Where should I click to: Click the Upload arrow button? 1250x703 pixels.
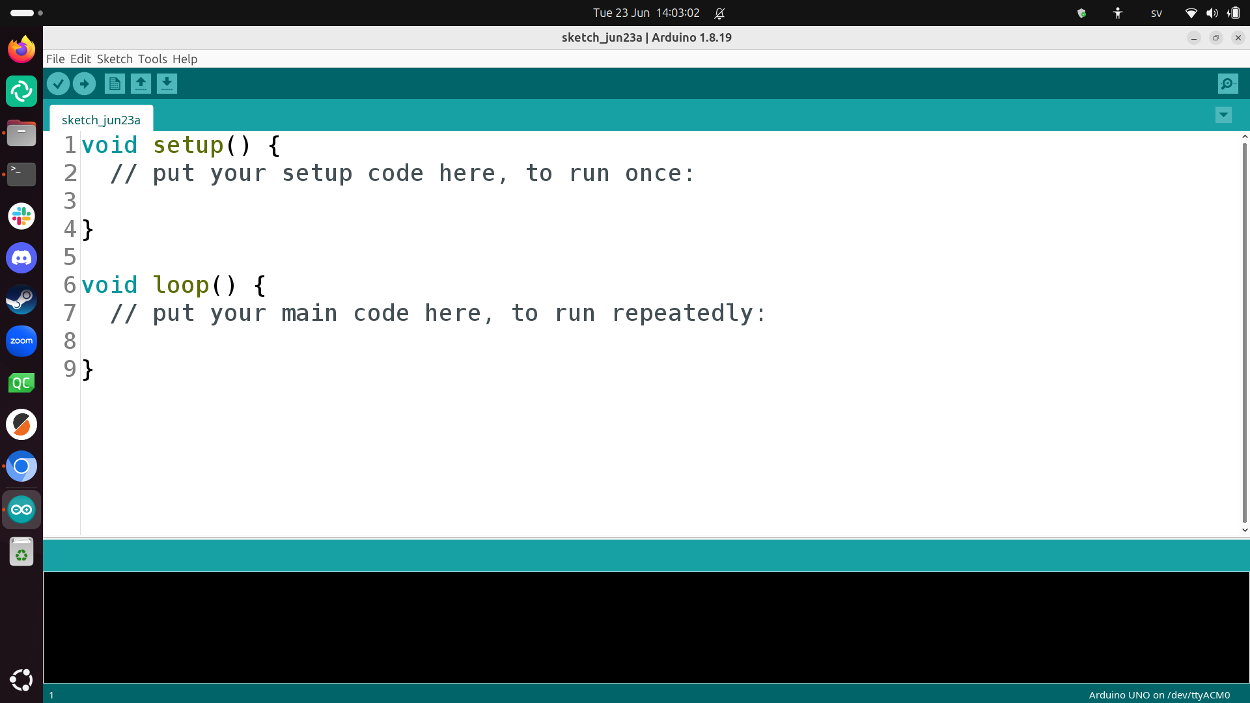click(x=84, y=84)
